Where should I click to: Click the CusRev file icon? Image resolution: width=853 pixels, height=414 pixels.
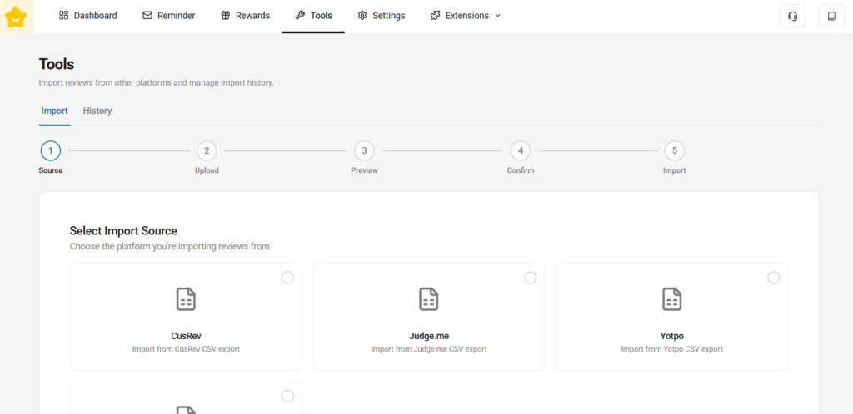pyautogui.click(x=186, y=299)
